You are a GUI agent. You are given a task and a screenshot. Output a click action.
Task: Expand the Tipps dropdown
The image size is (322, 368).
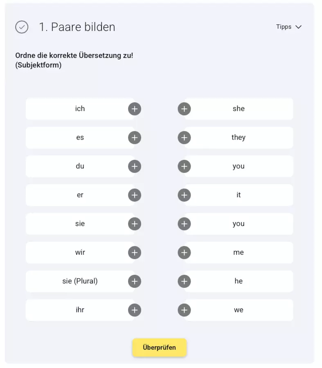(288, 27)
